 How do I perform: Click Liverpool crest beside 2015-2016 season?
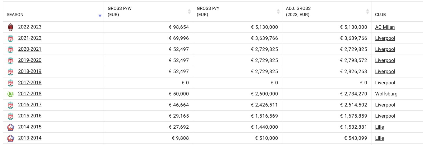coord(11,116)
